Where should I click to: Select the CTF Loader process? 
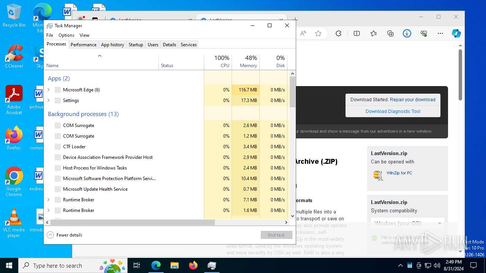[167, 147]
